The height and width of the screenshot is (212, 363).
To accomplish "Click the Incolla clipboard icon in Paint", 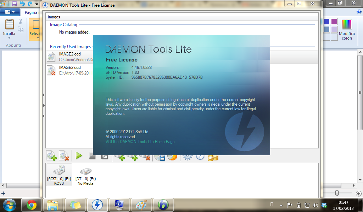I will [x=9, y=25].
